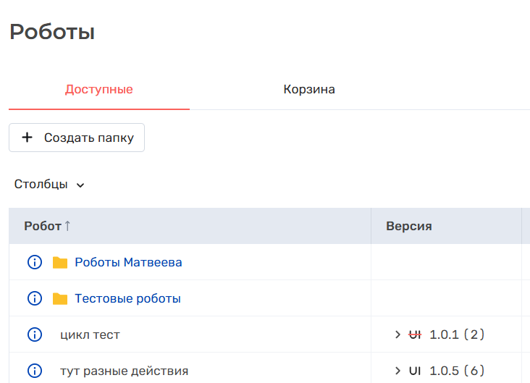Click the yellow folder icon of Роботы Матвеева
This screenshot has height=383, width=530.
[x=60, y=262]
